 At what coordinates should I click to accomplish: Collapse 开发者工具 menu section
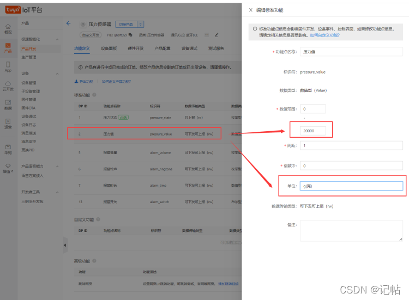pyautogui.click(x=57, y=192)
